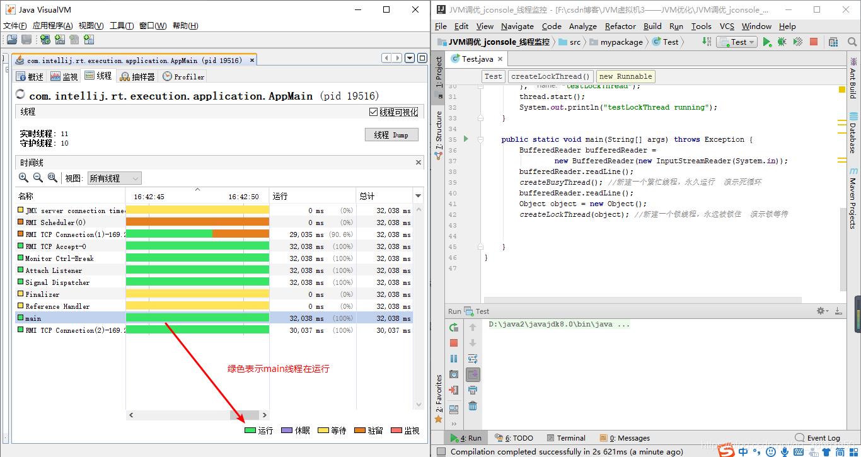
Task: Click the yellow 等待 legend swatch
Action: tap(323, 431)
